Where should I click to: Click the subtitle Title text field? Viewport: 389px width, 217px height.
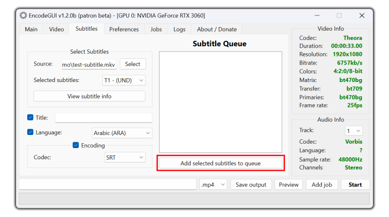point(104,118)
